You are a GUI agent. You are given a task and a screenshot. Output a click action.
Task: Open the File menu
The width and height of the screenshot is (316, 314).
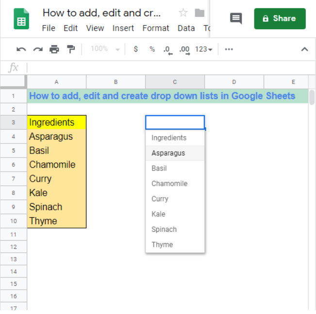pyautogui.click(x=49, y=28)
